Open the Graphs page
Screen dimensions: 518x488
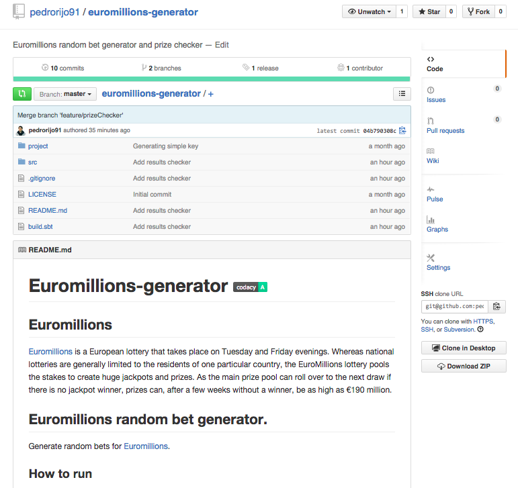tap(437, 224)
